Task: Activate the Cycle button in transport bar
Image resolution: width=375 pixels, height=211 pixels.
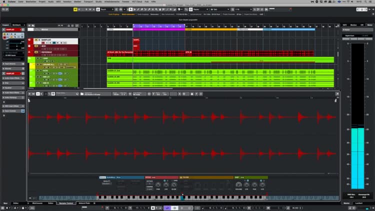Action: click(x=167, y=208)
